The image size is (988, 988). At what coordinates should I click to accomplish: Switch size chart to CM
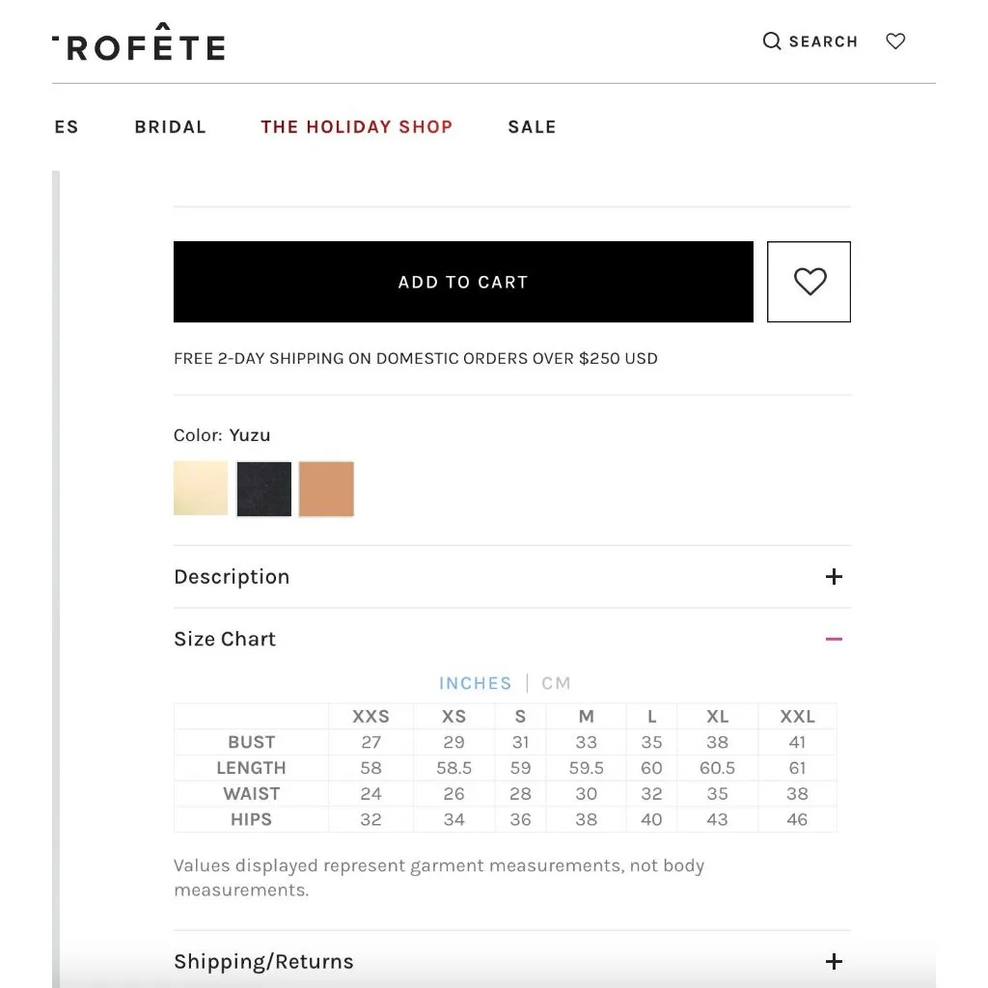tap(556, 683)
